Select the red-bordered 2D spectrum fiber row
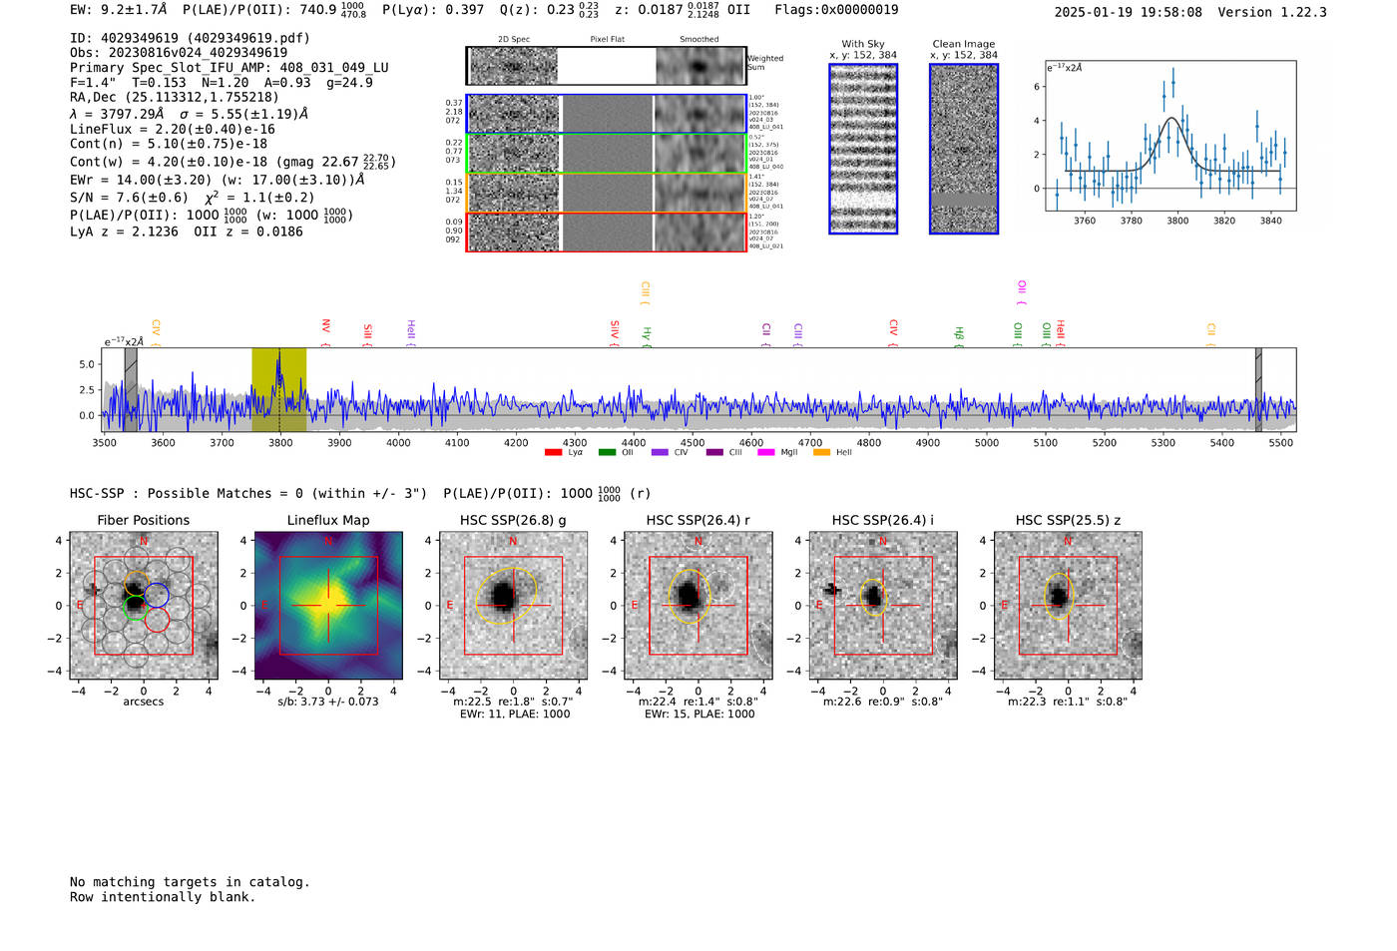Viewport: 1397px width, 951px height. (x=607, y=232)
